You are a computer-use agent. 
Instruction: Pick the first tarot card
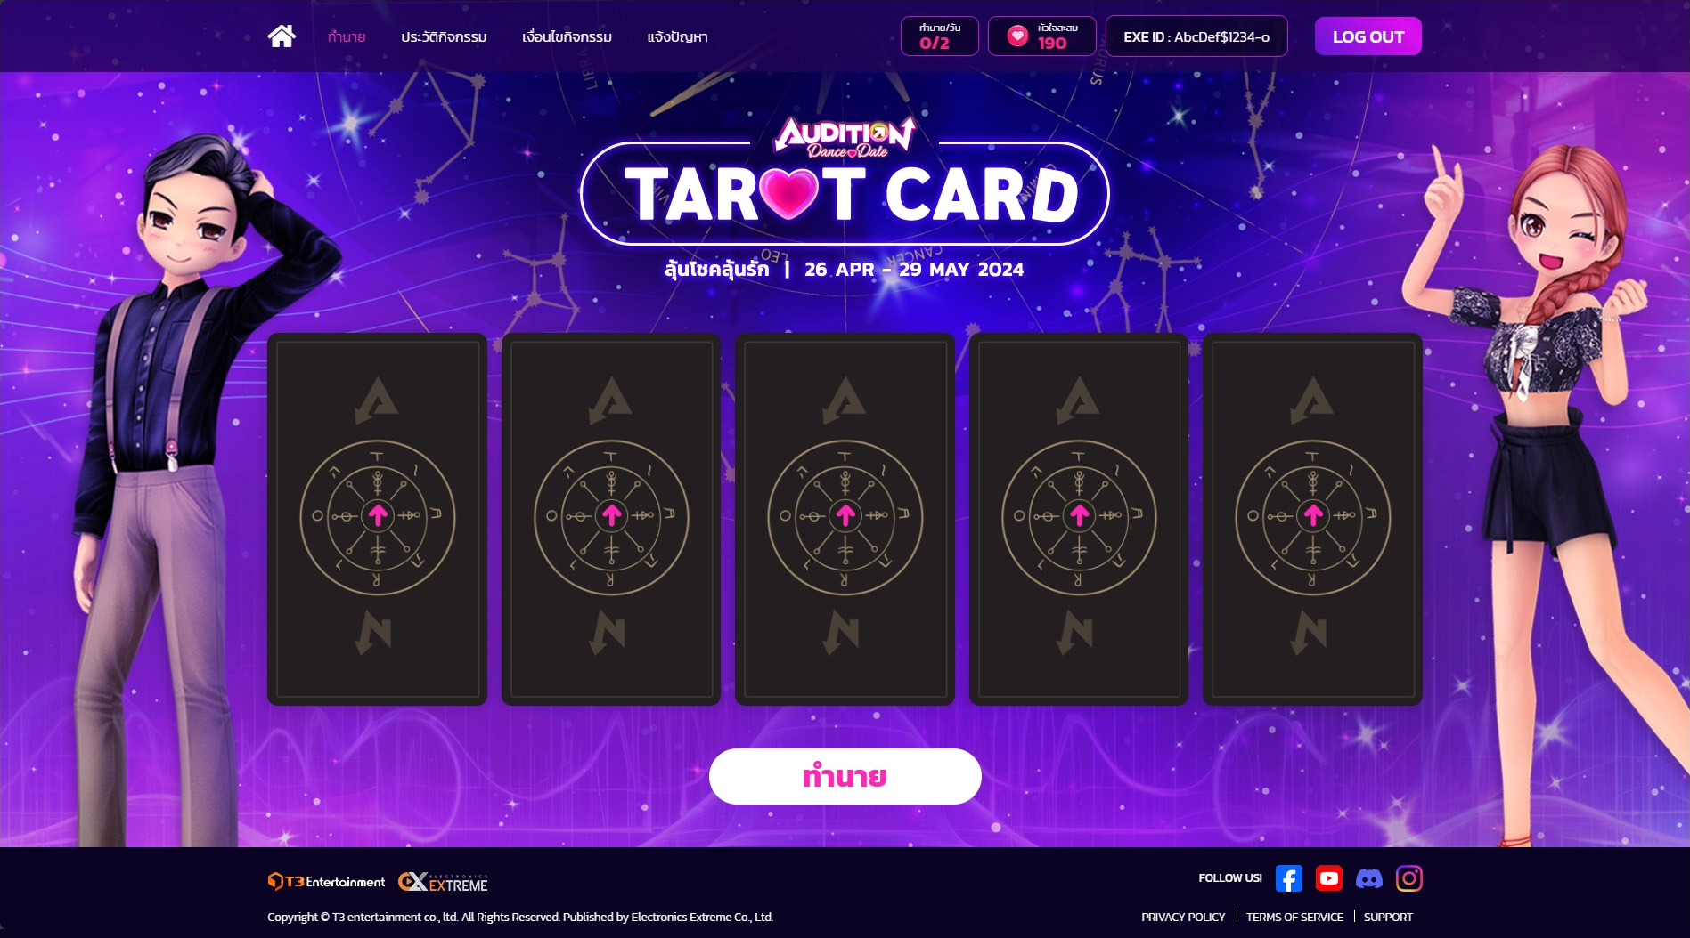[377, 519]
